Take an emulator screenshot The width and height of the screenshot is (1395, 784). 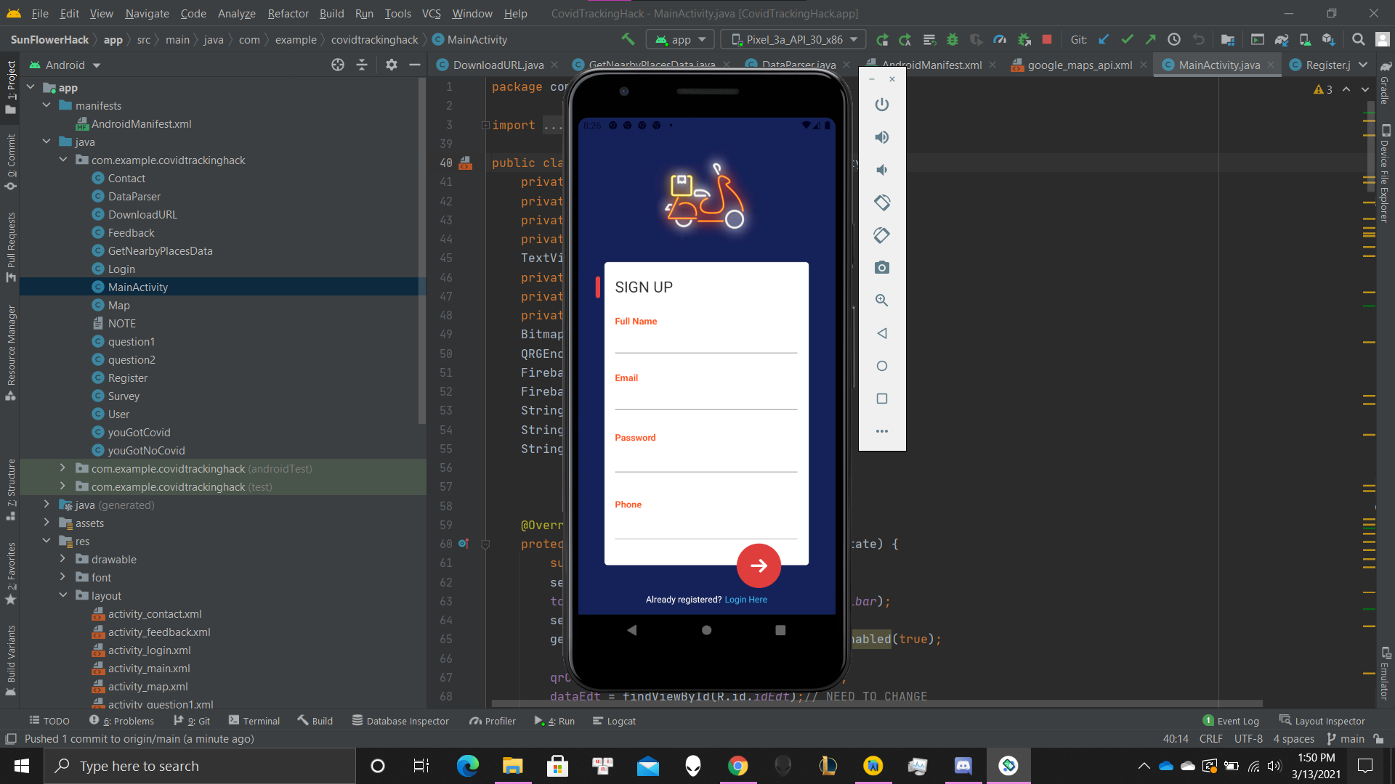(882, 268)
